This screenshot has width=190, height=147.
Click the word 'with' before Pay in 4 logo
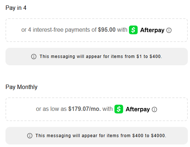[122, 30]
